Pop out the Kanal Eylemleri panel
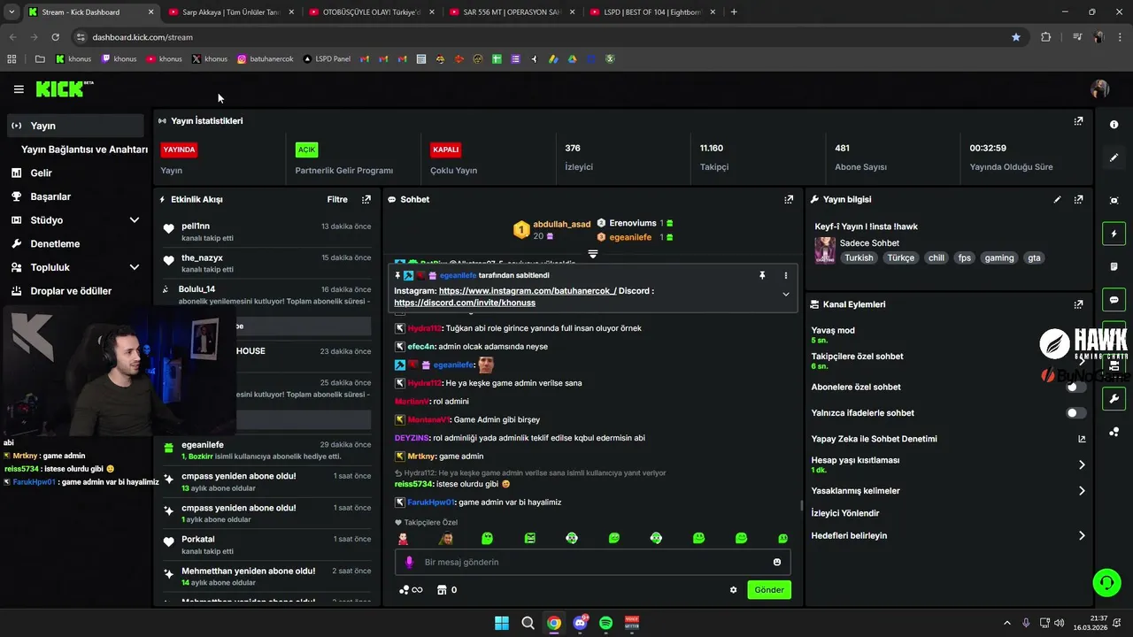This screenshot has width=1133, height=637. 1078,304
